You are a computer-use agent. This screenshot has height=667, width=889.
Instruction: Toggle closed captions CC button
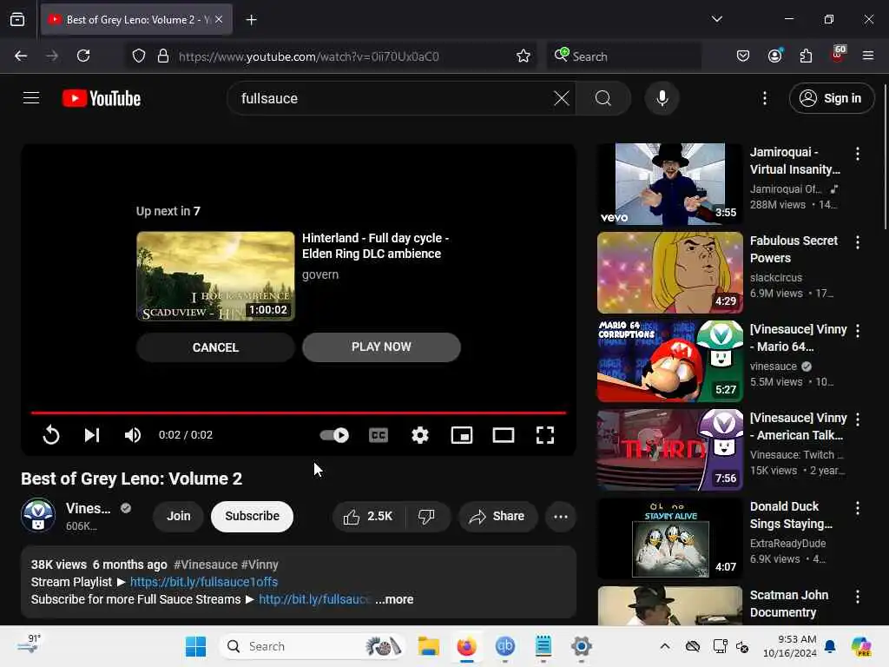coord(379,435)
